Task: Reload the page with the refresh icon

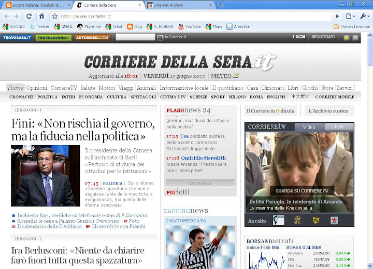Action: tap(29, 16)
